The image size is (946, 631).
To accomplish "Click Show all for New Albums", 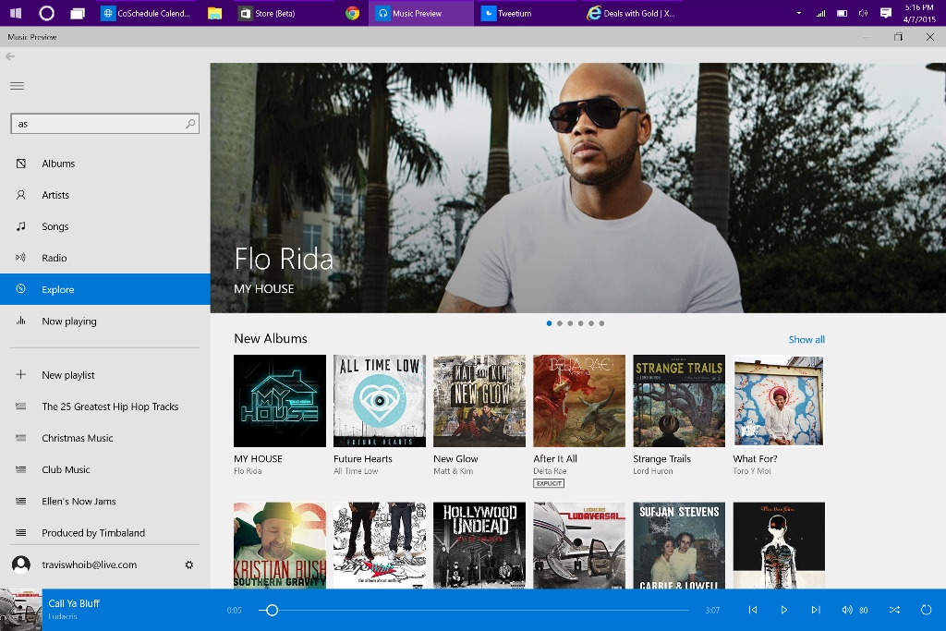I will tap(806, 340).
